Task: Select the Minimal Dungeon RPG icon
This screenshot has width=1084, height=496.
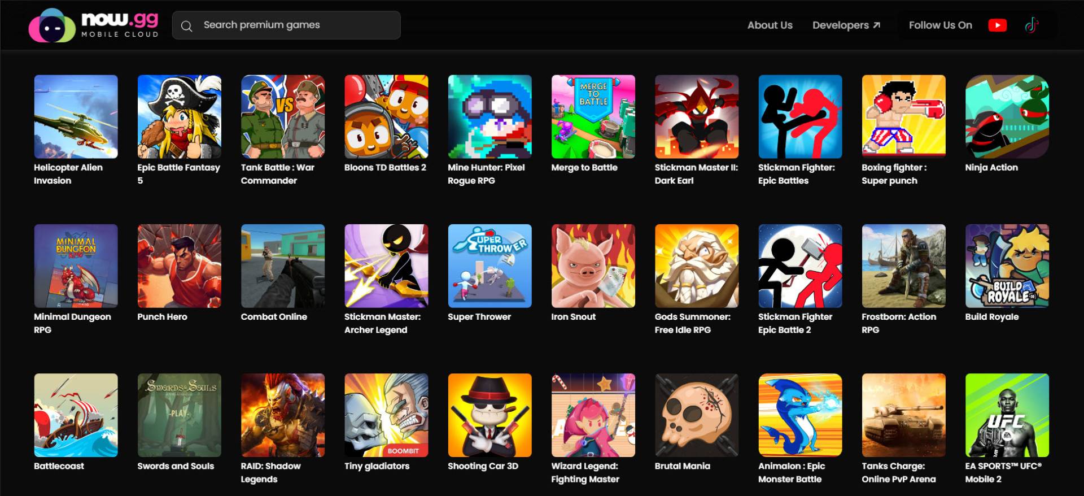Action: [76, 266]
